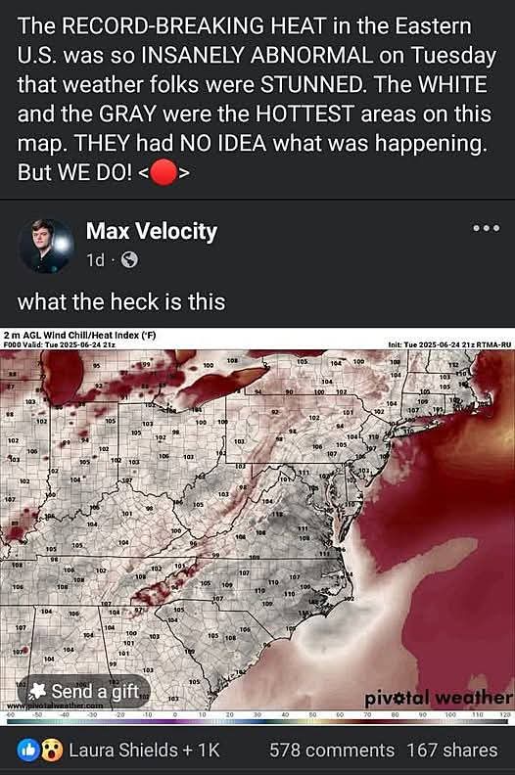Click the red circle emoji in caption
The image size is (515, 775).
164,173
